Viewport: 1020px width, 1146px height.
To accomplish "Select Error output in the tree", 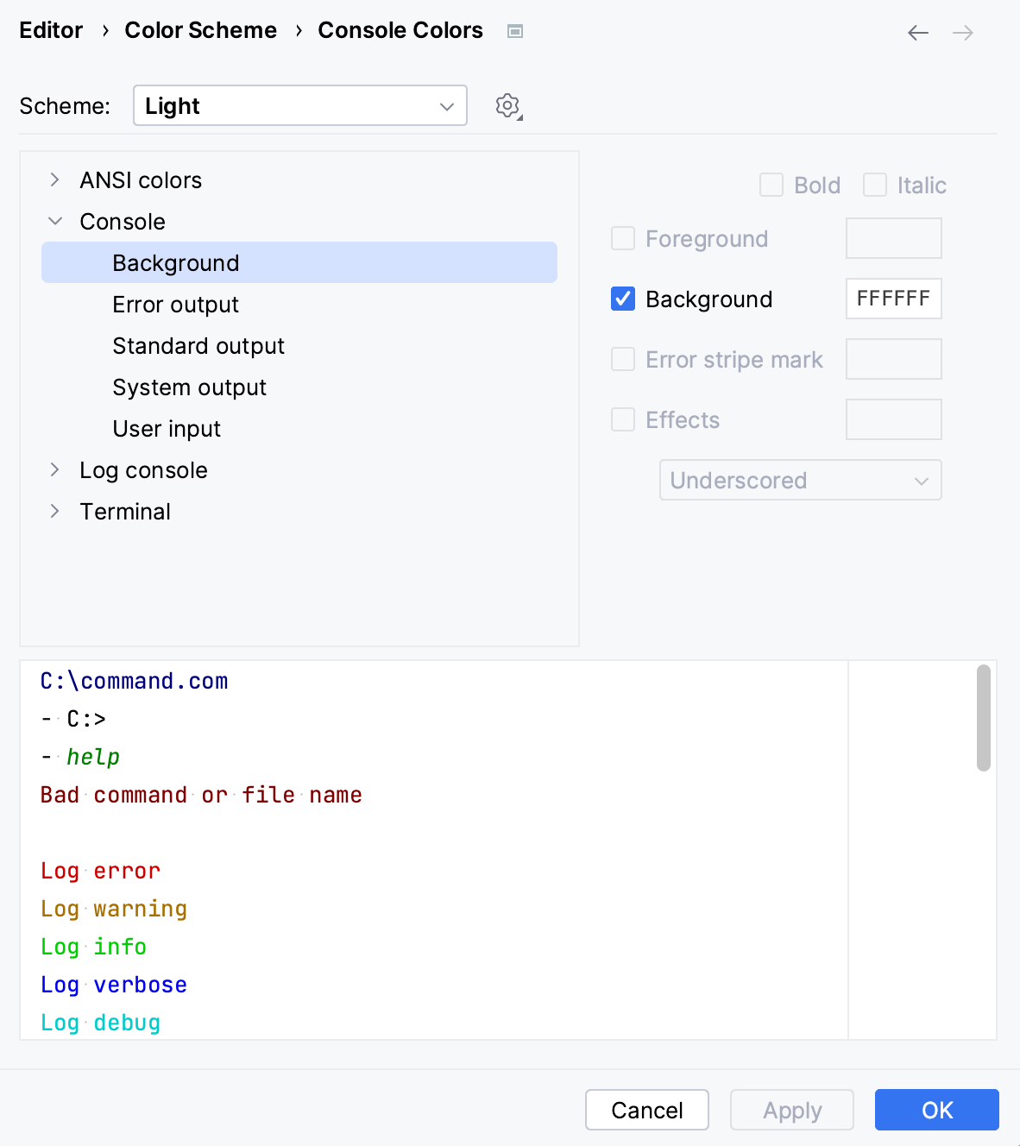I will pyautogui.click(x=175, y=304).
